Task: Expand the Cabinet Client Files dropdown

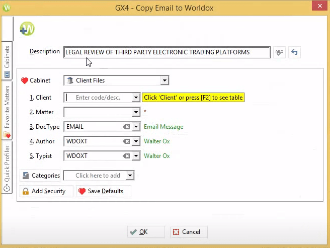Action: [164, 80]
